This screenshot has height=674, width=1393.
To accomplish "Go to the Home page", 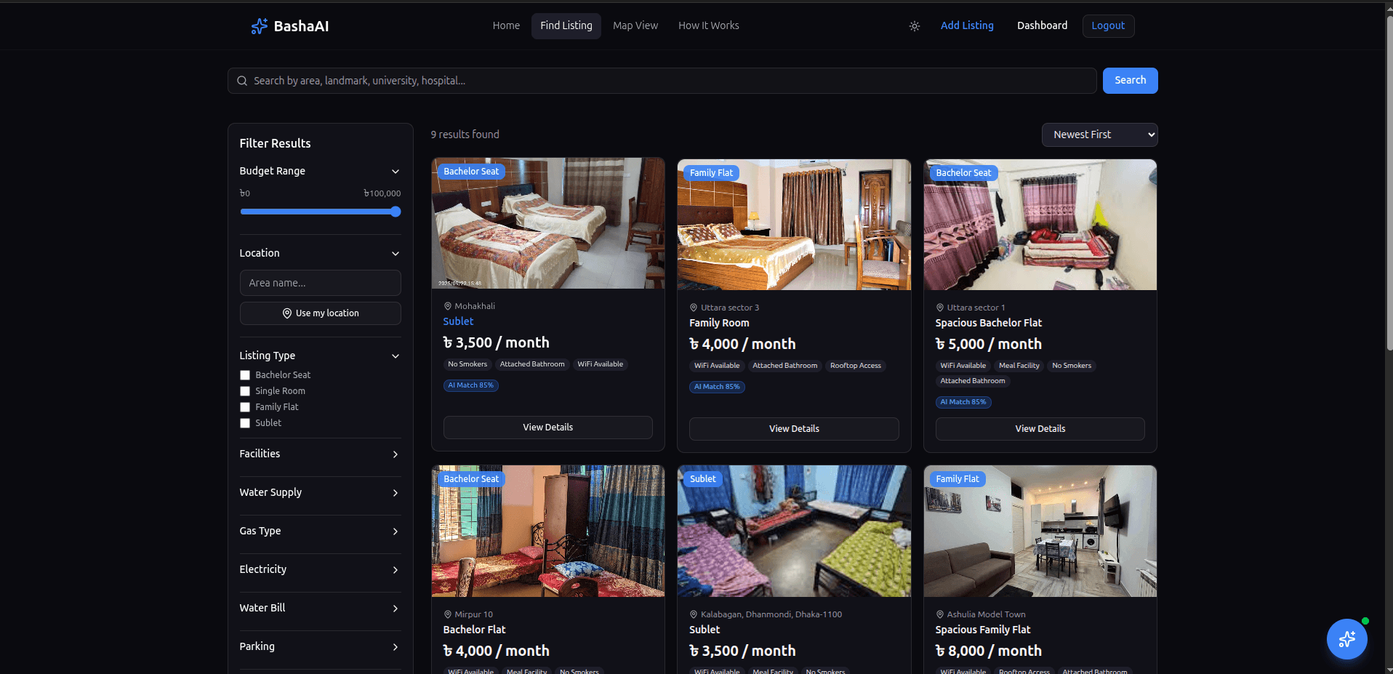I will [x=506, y=25].
